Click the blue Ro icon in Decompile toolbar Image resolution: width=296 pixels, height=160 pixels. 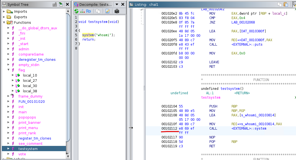[x=88, y=11]
